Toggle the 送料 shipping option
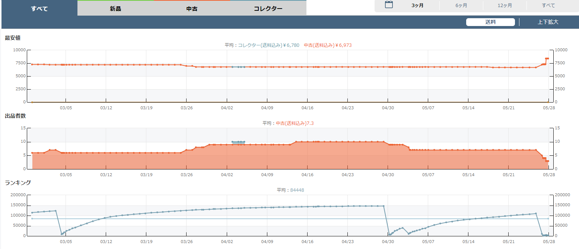The height and width of the screenshot is (249, 579). [490, 22]
